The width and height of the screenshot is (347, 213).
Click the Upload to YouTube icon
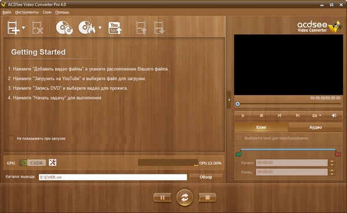[115, 28]
